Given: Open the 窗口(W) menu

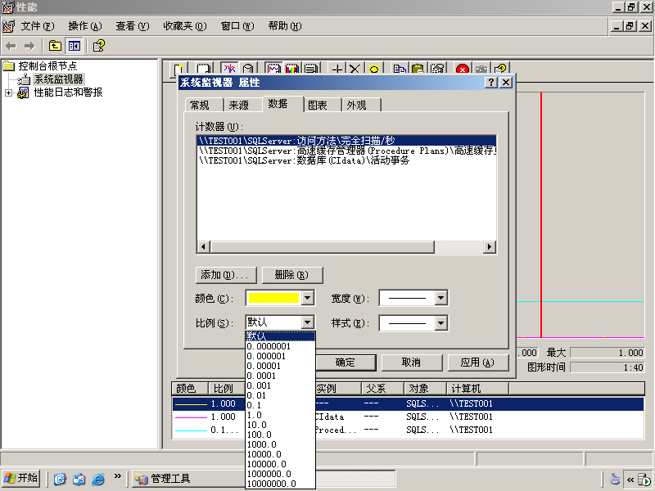Looking at the screenshot, I should point(237,26).
